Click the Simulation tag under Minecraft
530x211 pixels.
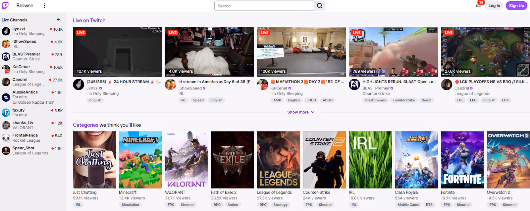pyautogui.click(x=131, y=205)
